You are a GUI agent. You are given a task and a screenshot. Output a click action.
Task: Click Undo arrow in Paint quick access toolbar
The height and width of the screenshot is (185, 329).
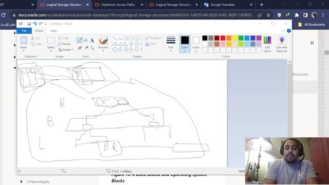[x=35, y=24]
